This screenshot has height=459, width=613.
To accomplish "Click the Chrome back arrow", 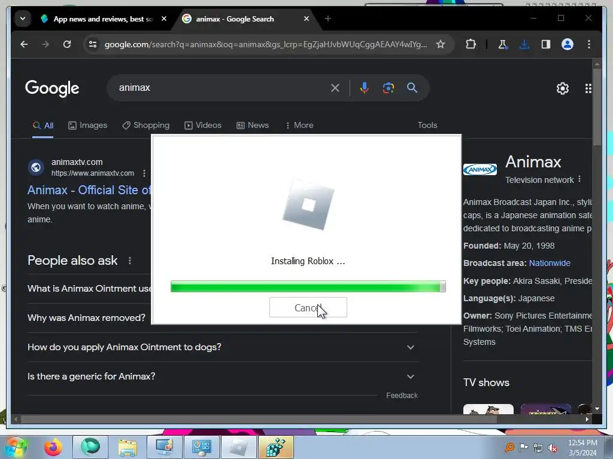I will [x=24, y=44].
